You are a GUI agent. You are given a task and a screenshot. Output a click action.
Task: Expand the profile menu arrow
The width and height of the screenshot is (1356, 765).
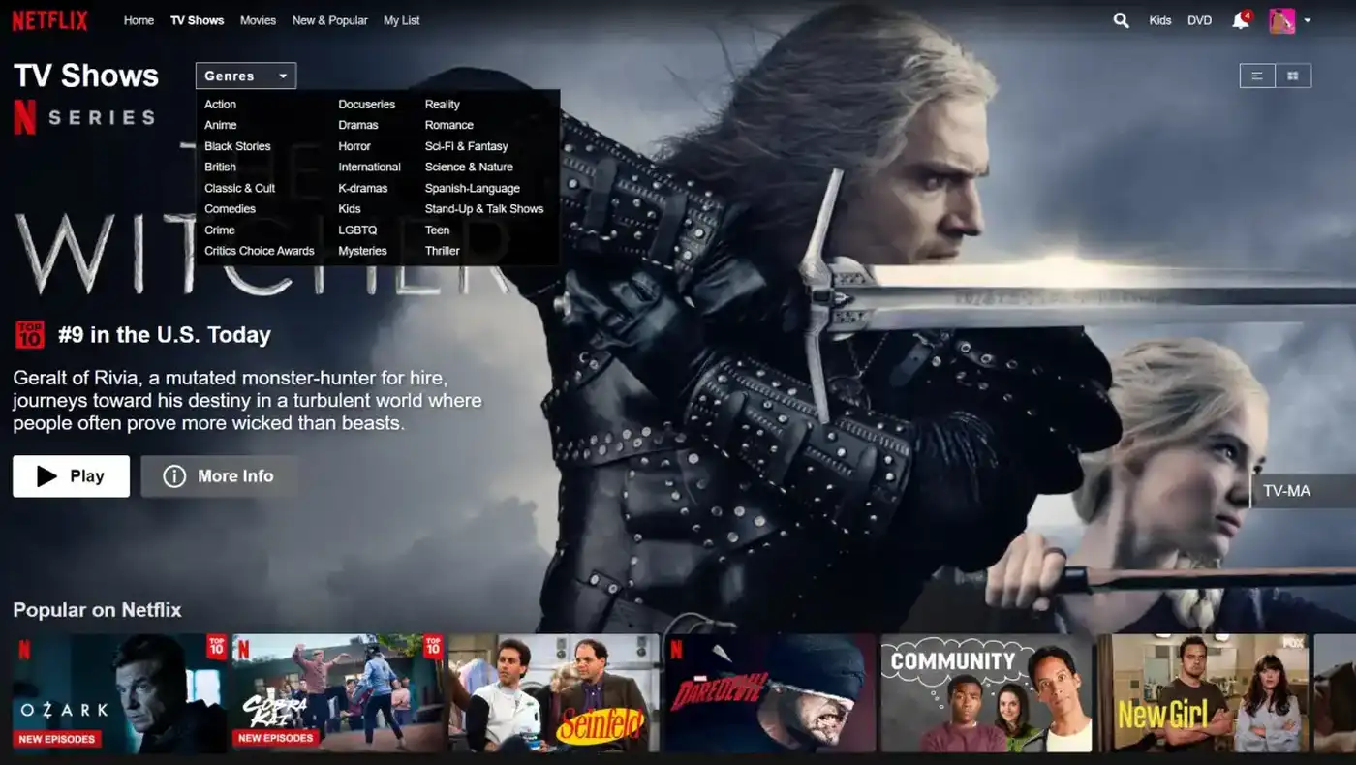pos(1308,20)
